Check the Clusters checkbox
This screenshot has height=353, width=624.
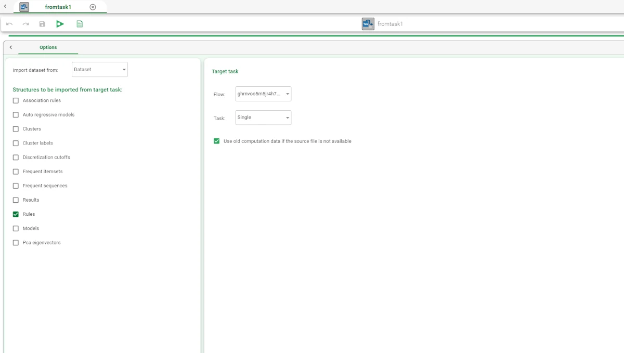click(16, 129)
